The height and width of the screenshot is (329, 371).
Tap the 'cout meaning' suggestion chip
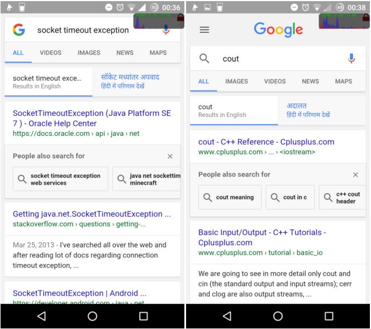[x=229, y=198]
